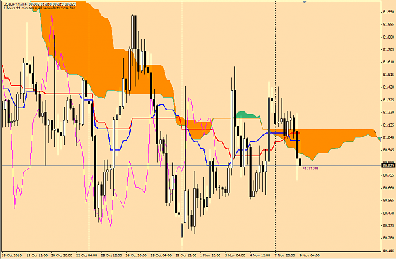The height and width of the screenshot is (259, 396).
Task: Click the 80.185 price axis label
Action: pos(388,251)
